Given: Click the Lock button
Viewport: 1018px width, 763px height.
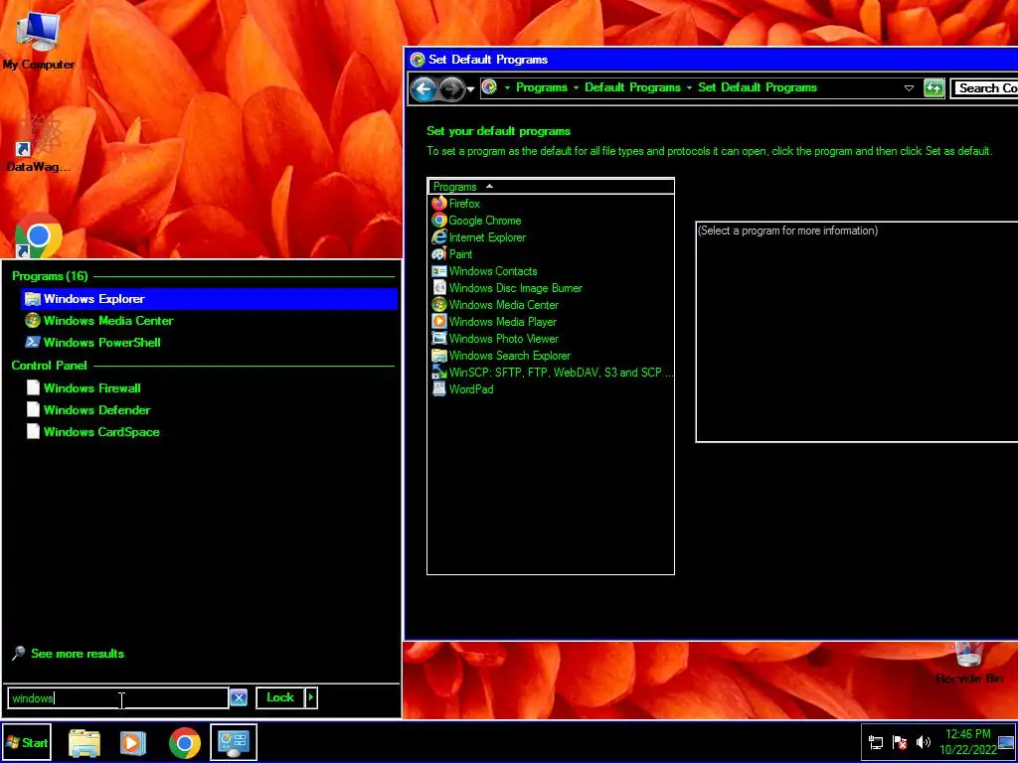Looking at the screenshot, I should (x=280, y=697).
